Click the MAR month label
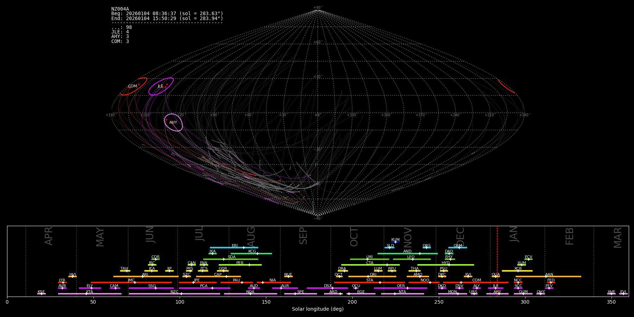The width and height of the screenshot is (634, 317). (x=618, y=237)
